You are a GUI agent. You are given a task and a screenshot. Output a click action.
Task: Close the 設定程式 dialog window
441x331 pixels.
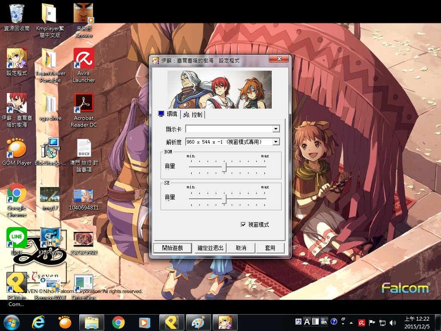coord(279,59)
